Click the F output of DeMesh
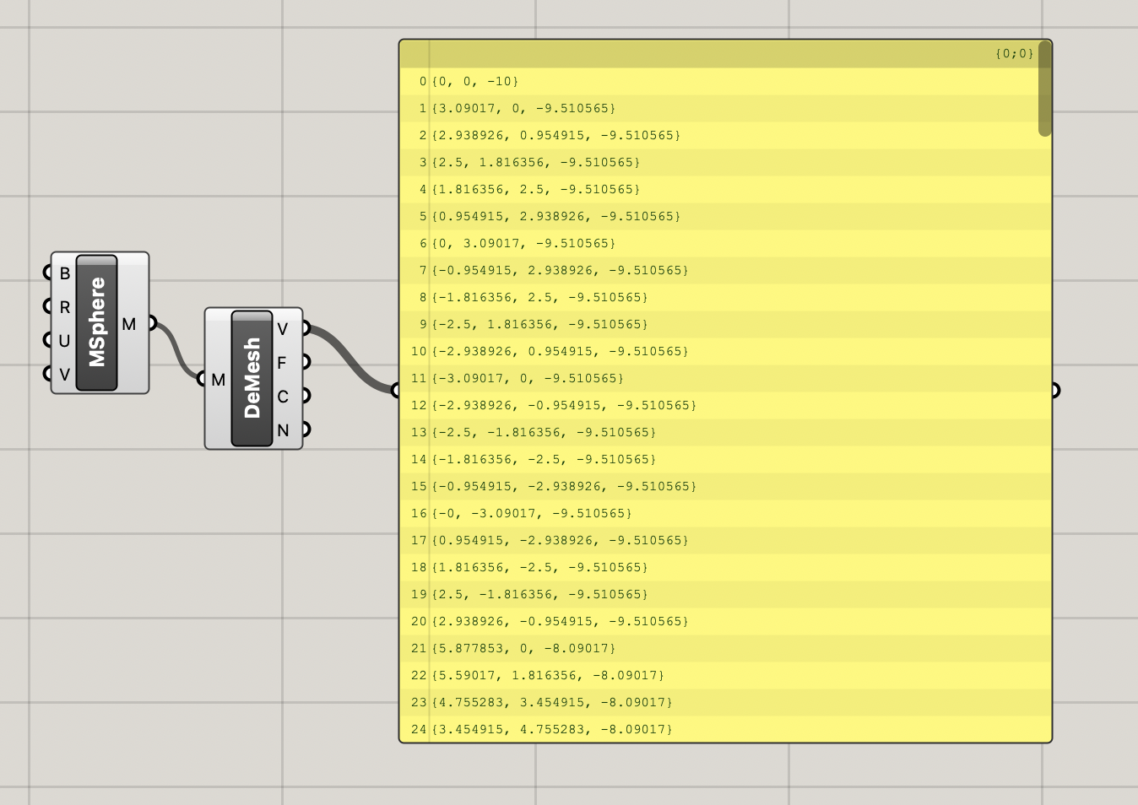This screenshot has width=1138, height=805. tap(283, 362)
